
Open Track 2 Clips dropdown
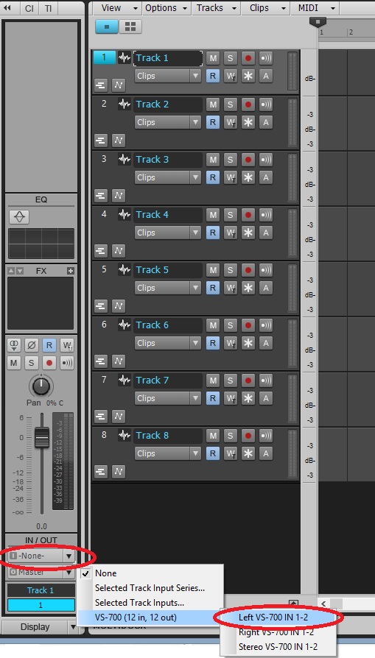point(167,122)
